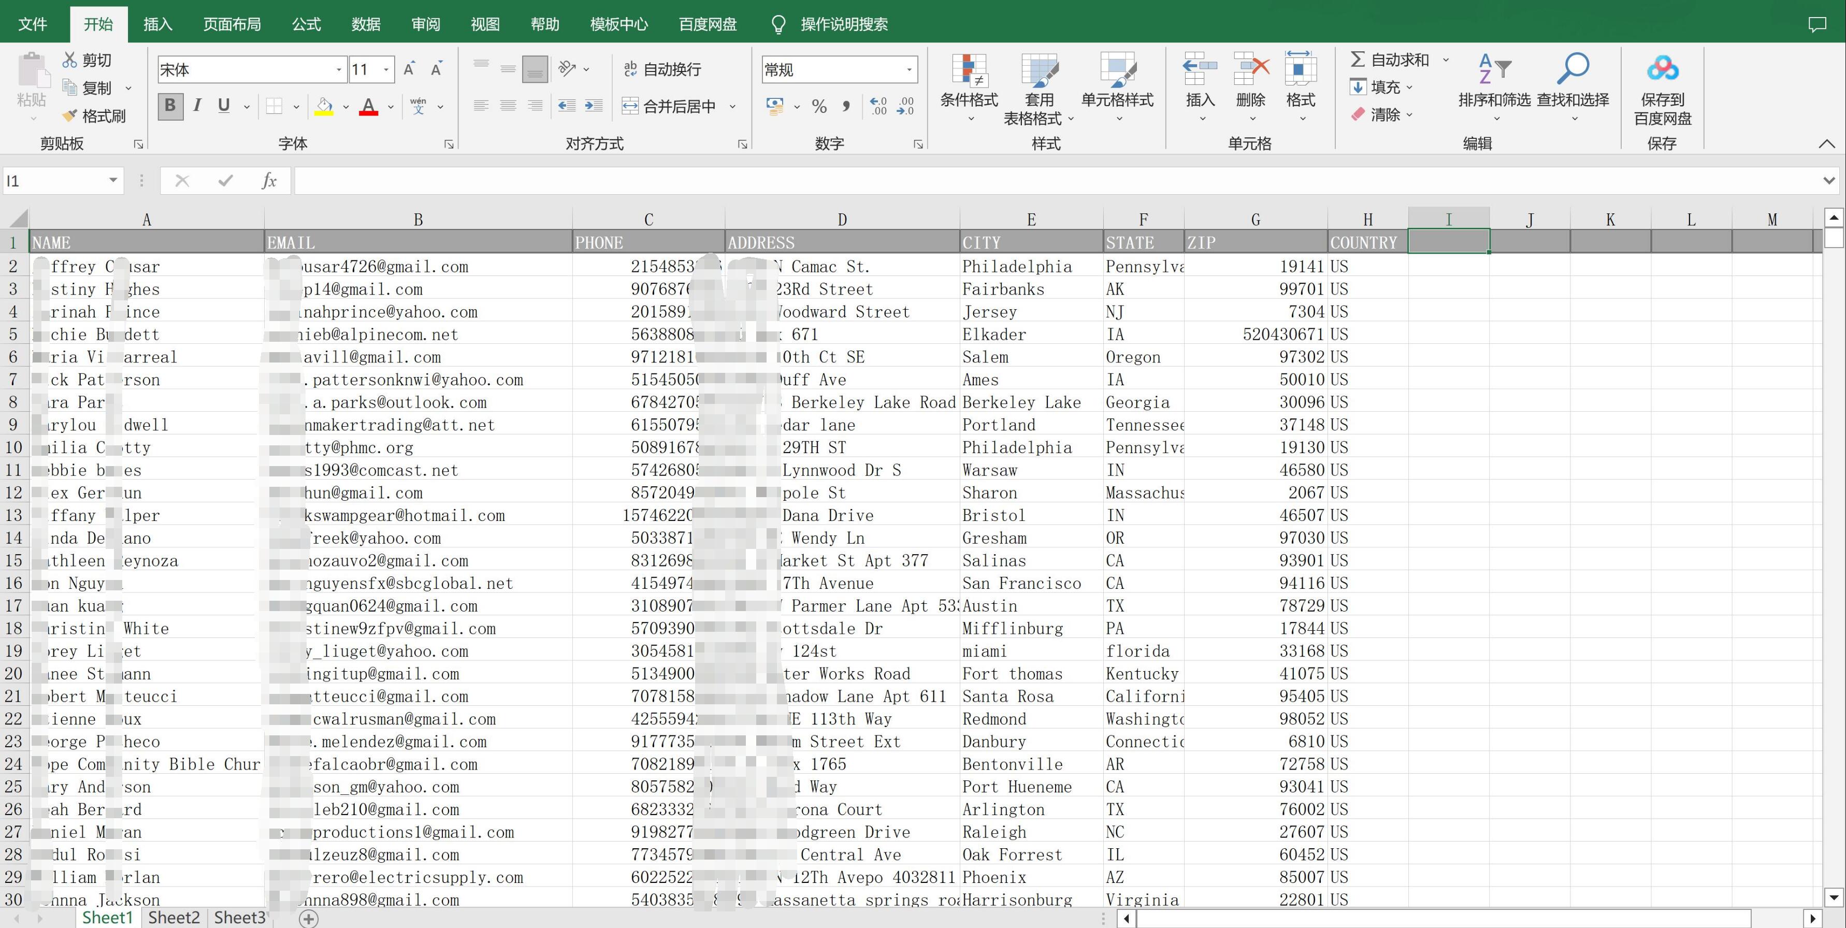
Task: Toggle align text left
Action: click(x=482, y=106)
